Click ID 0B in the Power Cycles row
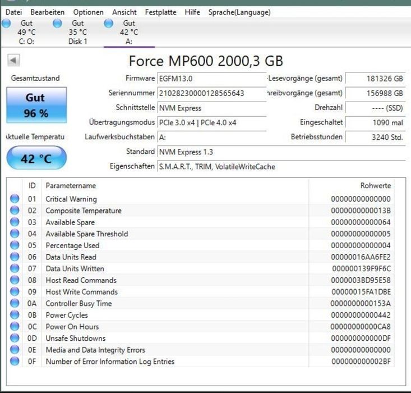Image resolution: width=411 pixels, height=393 pixels. [x=32, y=315]
